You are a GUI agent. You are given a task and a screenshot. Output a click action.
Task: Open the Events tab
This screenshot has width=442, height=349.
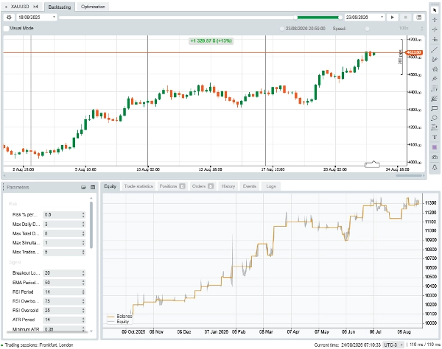pos(250,186)
